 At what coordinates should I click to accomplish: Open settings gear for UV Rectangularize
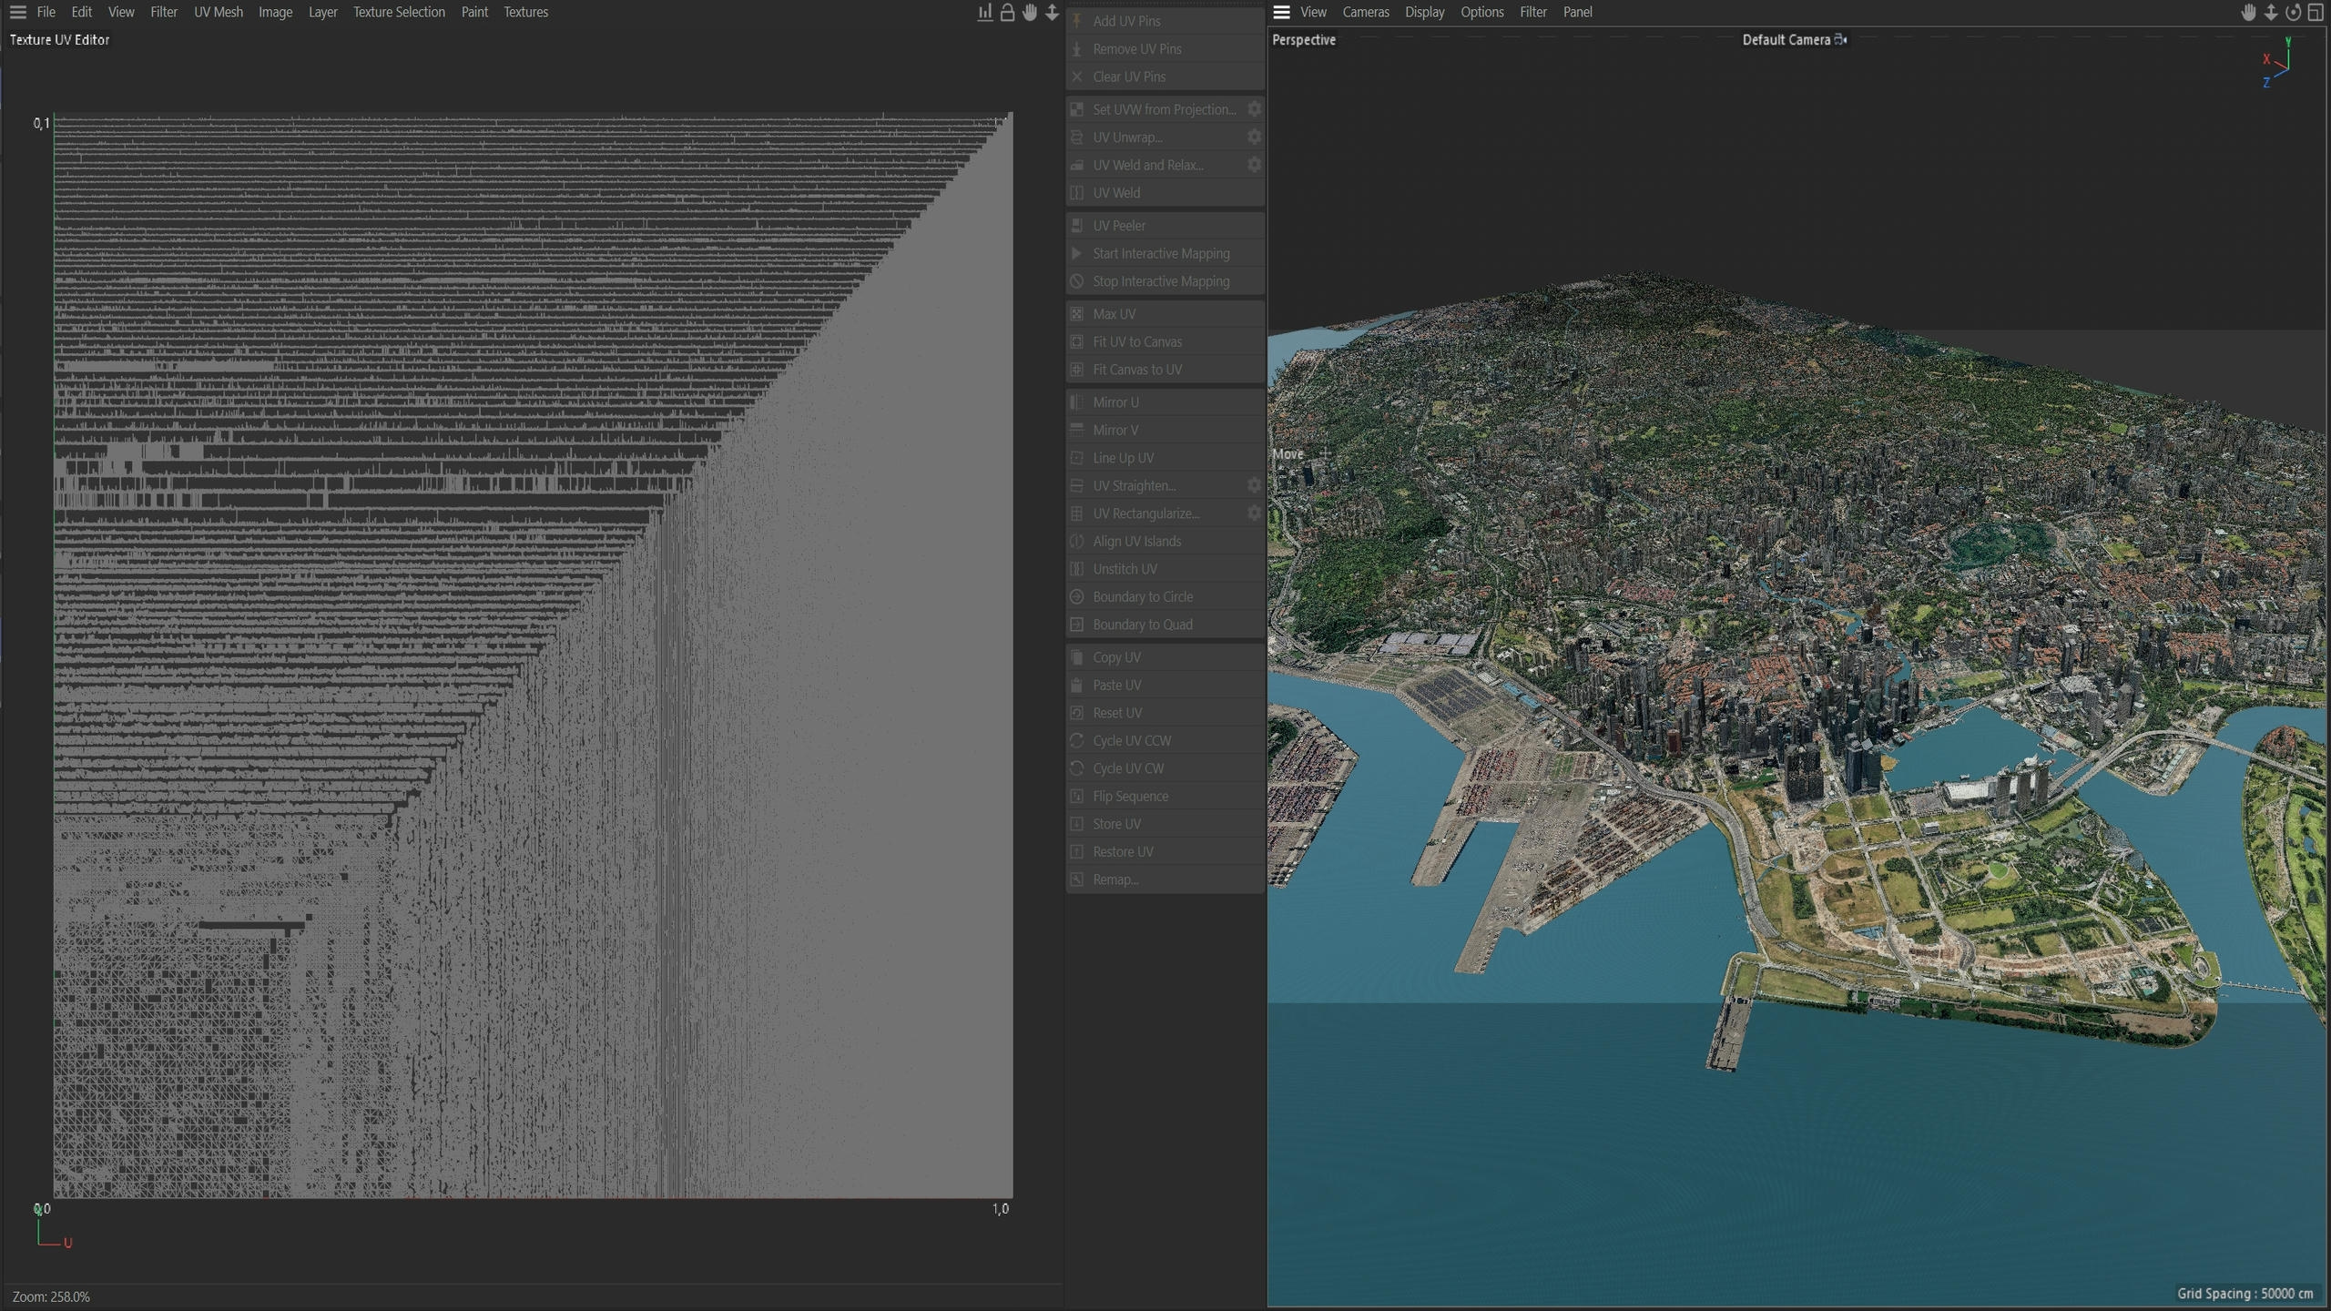[1254, 513]
